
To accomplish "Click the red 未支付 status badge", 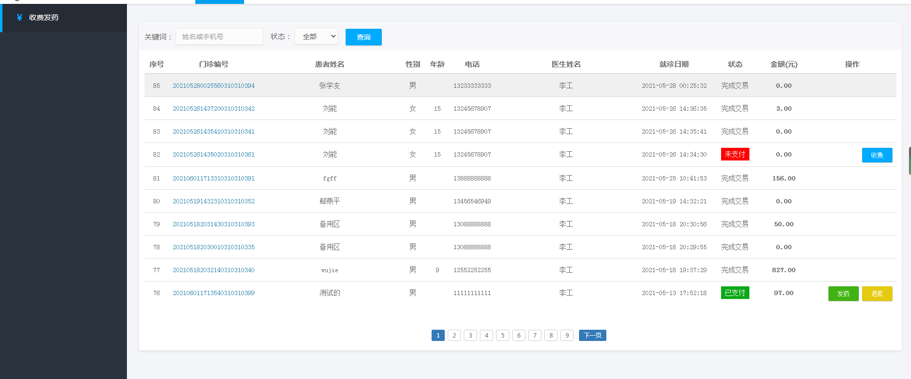I will tap(735, 154).
